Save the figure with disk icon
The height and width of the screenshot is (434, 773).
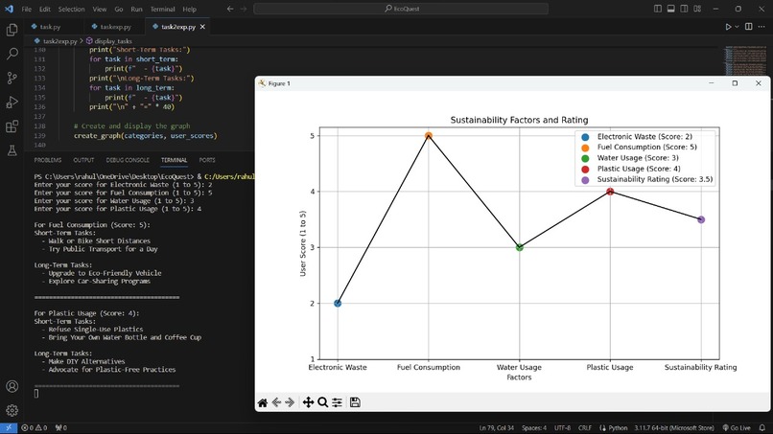tap(355, 402)
